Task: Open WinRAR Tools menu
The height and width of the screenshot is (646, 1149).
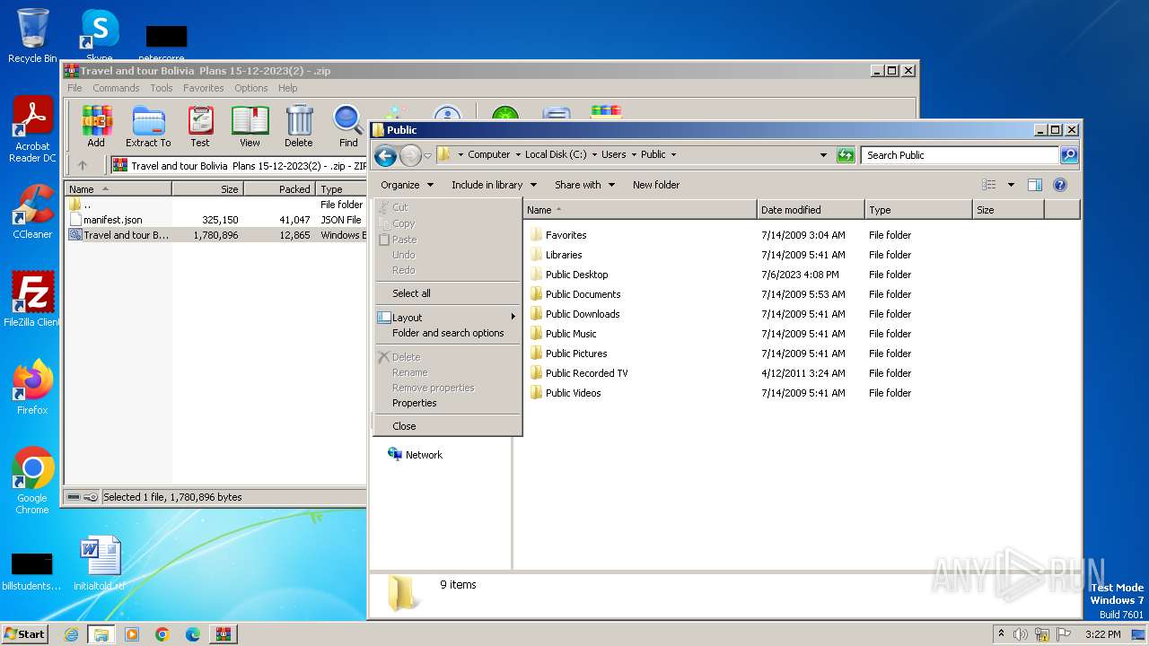Action: point(162,88)
